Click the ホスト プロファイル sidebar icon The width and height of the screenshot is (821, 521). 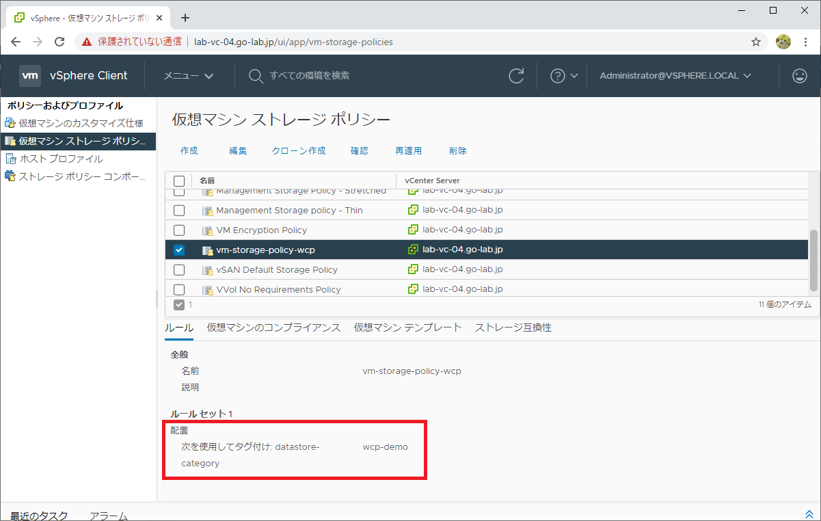(x=10, y=159)
